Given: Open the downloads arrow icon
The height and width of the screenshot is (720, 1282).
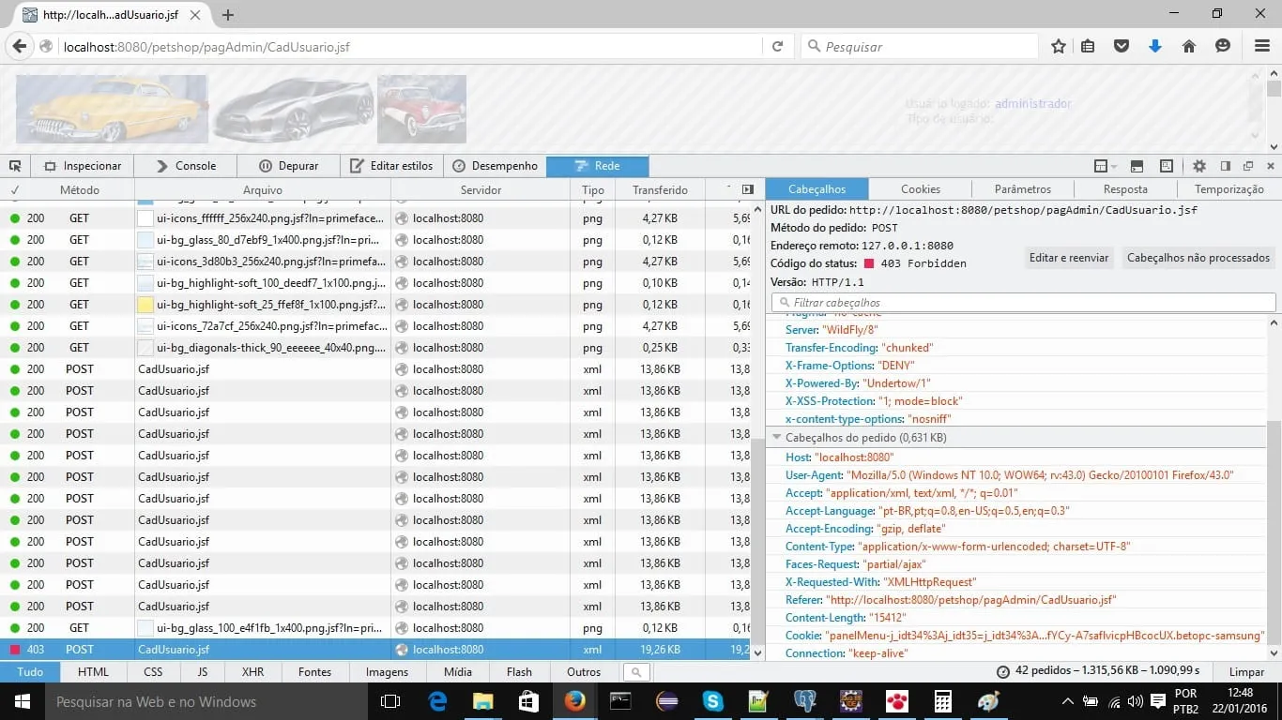Looking at the screenshot, I should coord(1155,46).
